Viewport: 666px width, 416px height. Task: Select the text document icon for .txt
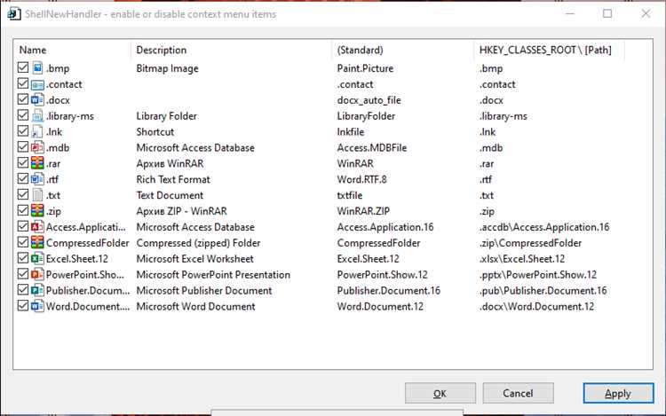click(x=37, y=195)
